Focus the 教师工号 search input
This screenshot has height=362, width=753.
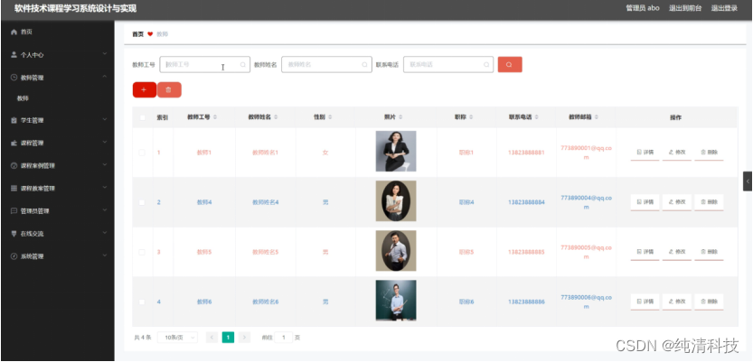point(204,65)
